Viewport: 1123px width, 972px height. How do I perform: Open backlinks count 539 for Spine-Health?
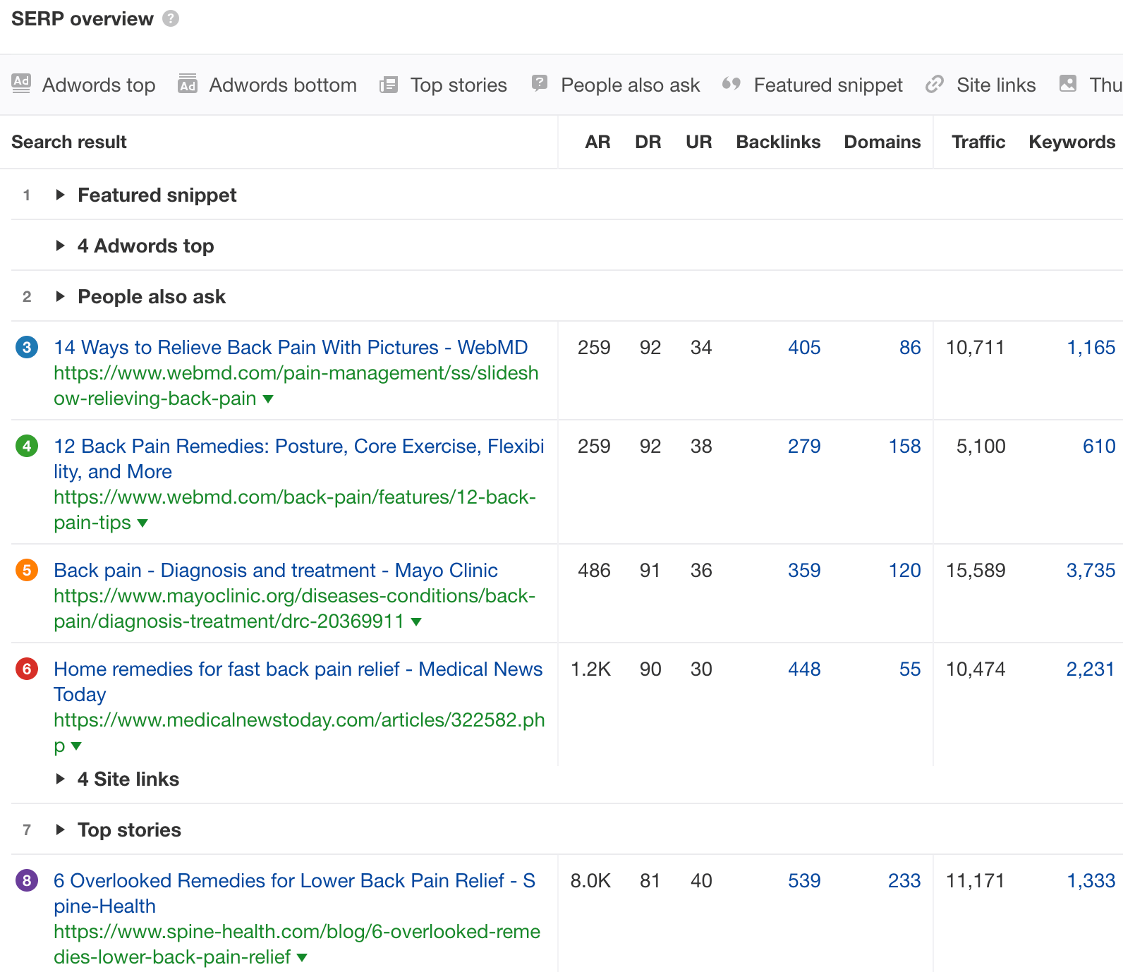(x=804, y=880)
